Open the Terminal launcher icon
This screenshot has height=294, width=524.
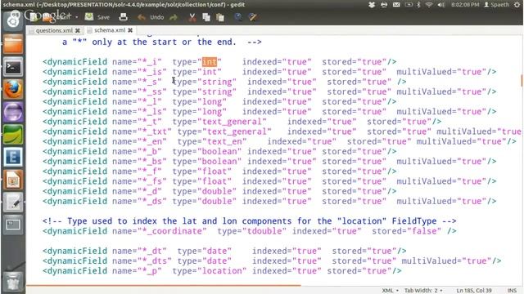[13, 67]
